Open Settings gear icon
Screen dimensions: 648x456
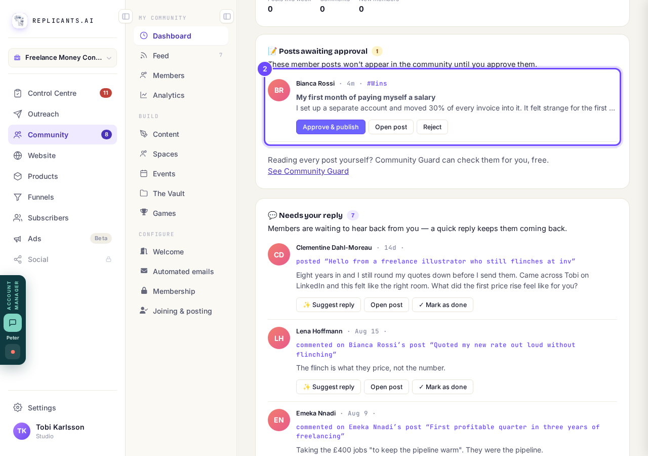18,407
